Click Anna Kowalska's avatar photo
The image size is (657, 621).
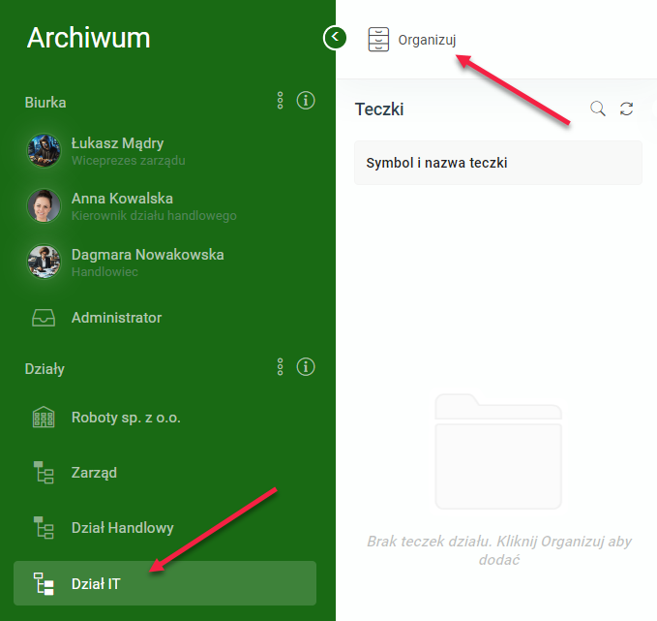click(x=44, y=205)
